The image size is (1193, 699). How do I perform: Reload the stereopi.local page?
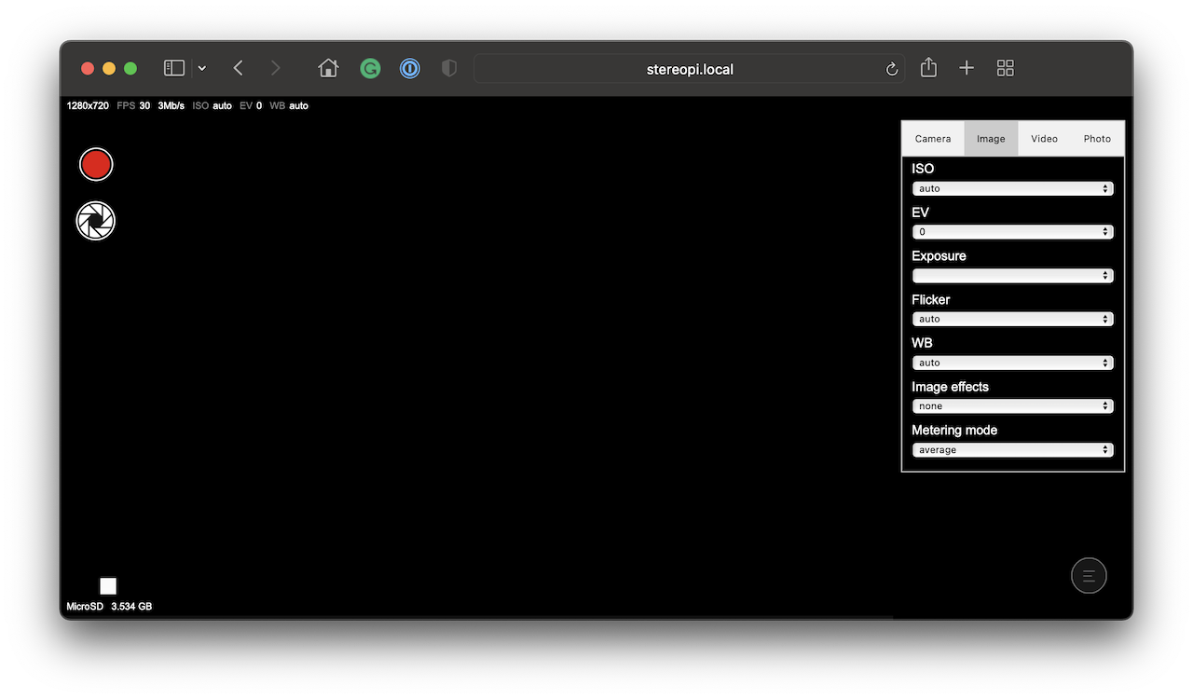point(891,69)
